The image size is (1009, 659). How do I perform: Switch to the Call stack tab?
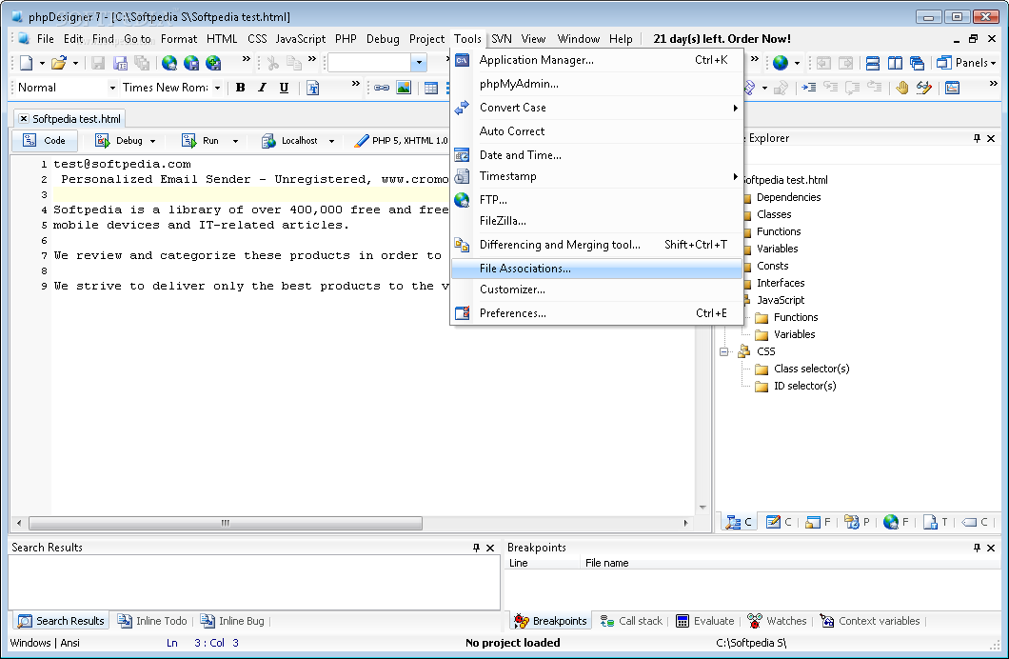pos(631,621)
